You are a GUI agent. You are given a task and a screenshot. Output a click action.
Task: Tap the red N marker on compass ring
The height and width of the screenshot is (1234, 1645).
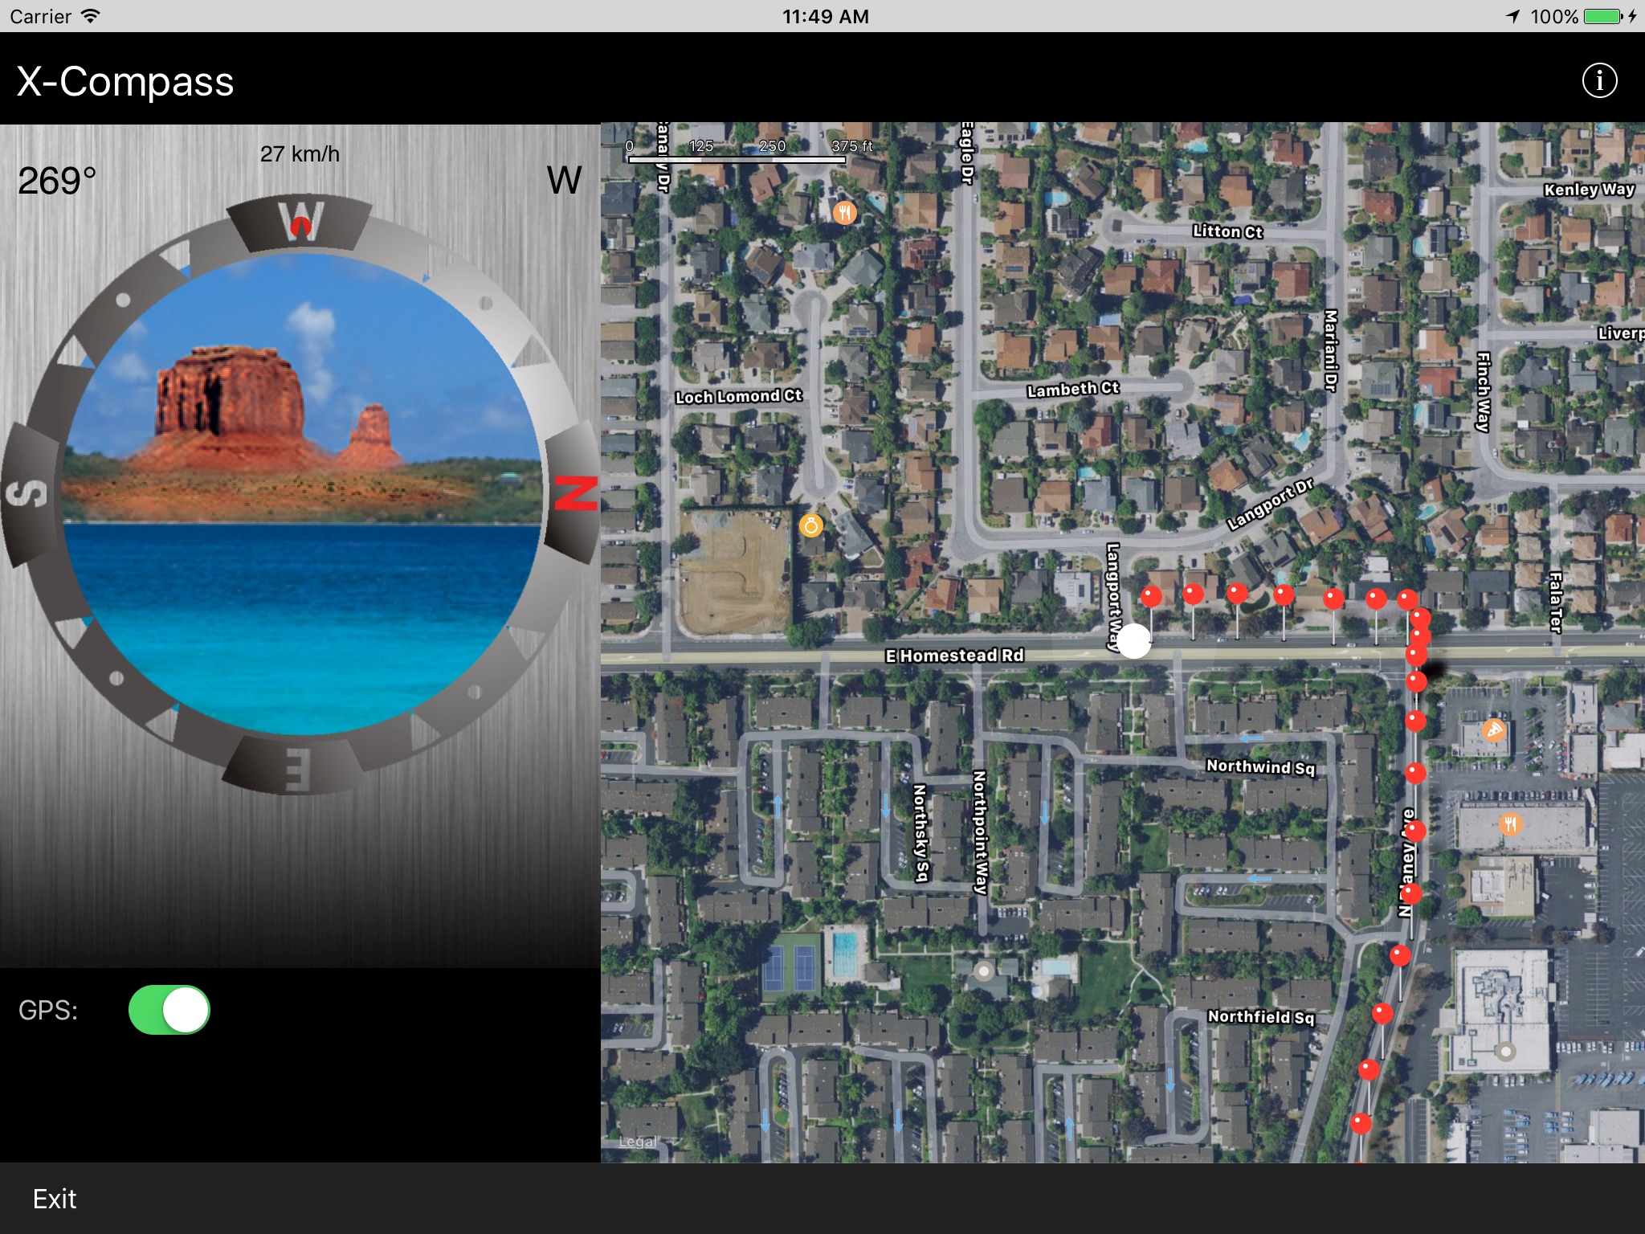[575, 493]
